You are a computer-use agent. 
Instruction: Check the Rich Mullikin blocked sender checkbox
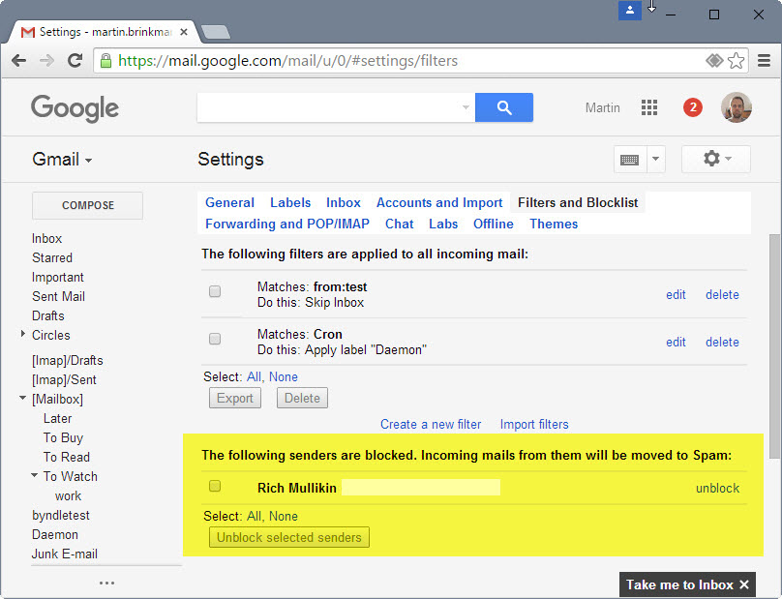click(215, 486)
